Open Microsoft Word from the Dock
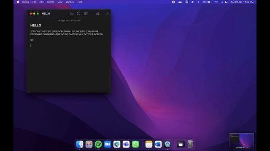Image resolution: width=270 pixels, height=151 pixels. (158, 144)
